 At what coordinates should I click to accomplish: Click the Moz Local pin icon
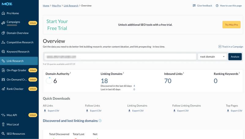[3, 124]
